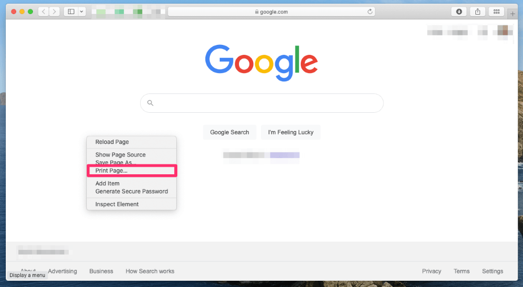523x287 pixels.
Task: Choose Generate Secure Password
Action: pos(131,192)
